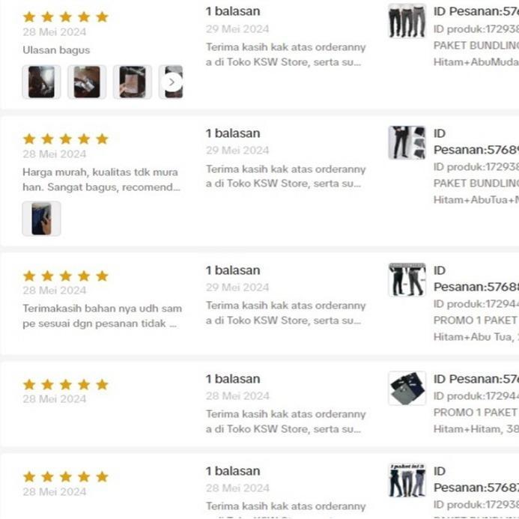Expand '1 balasan' on second review
Viewport: 519px width, 519px height.
tap(233, 133)
